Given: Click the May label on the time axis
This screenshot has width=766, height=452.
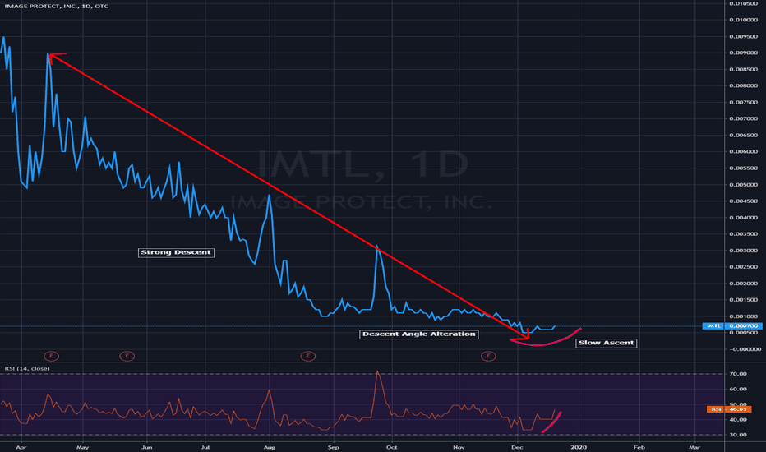Looking at the screenshot, I should coord(82,447).
